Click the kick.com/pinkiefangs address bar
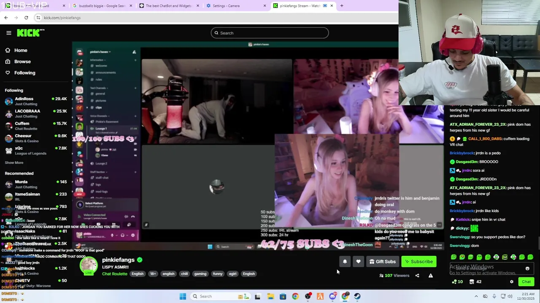 pos(215,18)
